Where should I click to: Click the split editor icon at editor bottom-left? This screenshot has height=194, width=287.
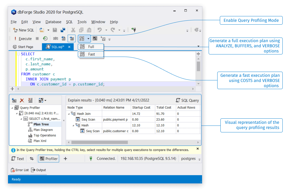pos(12,89)
